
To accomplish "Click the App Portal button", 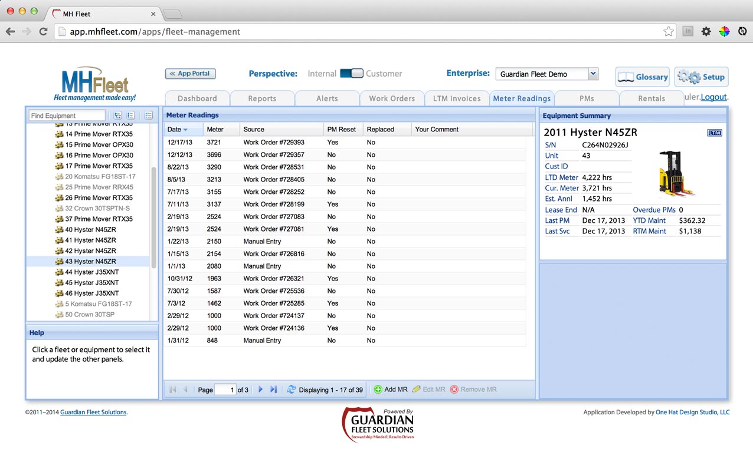I will (190, 74).
